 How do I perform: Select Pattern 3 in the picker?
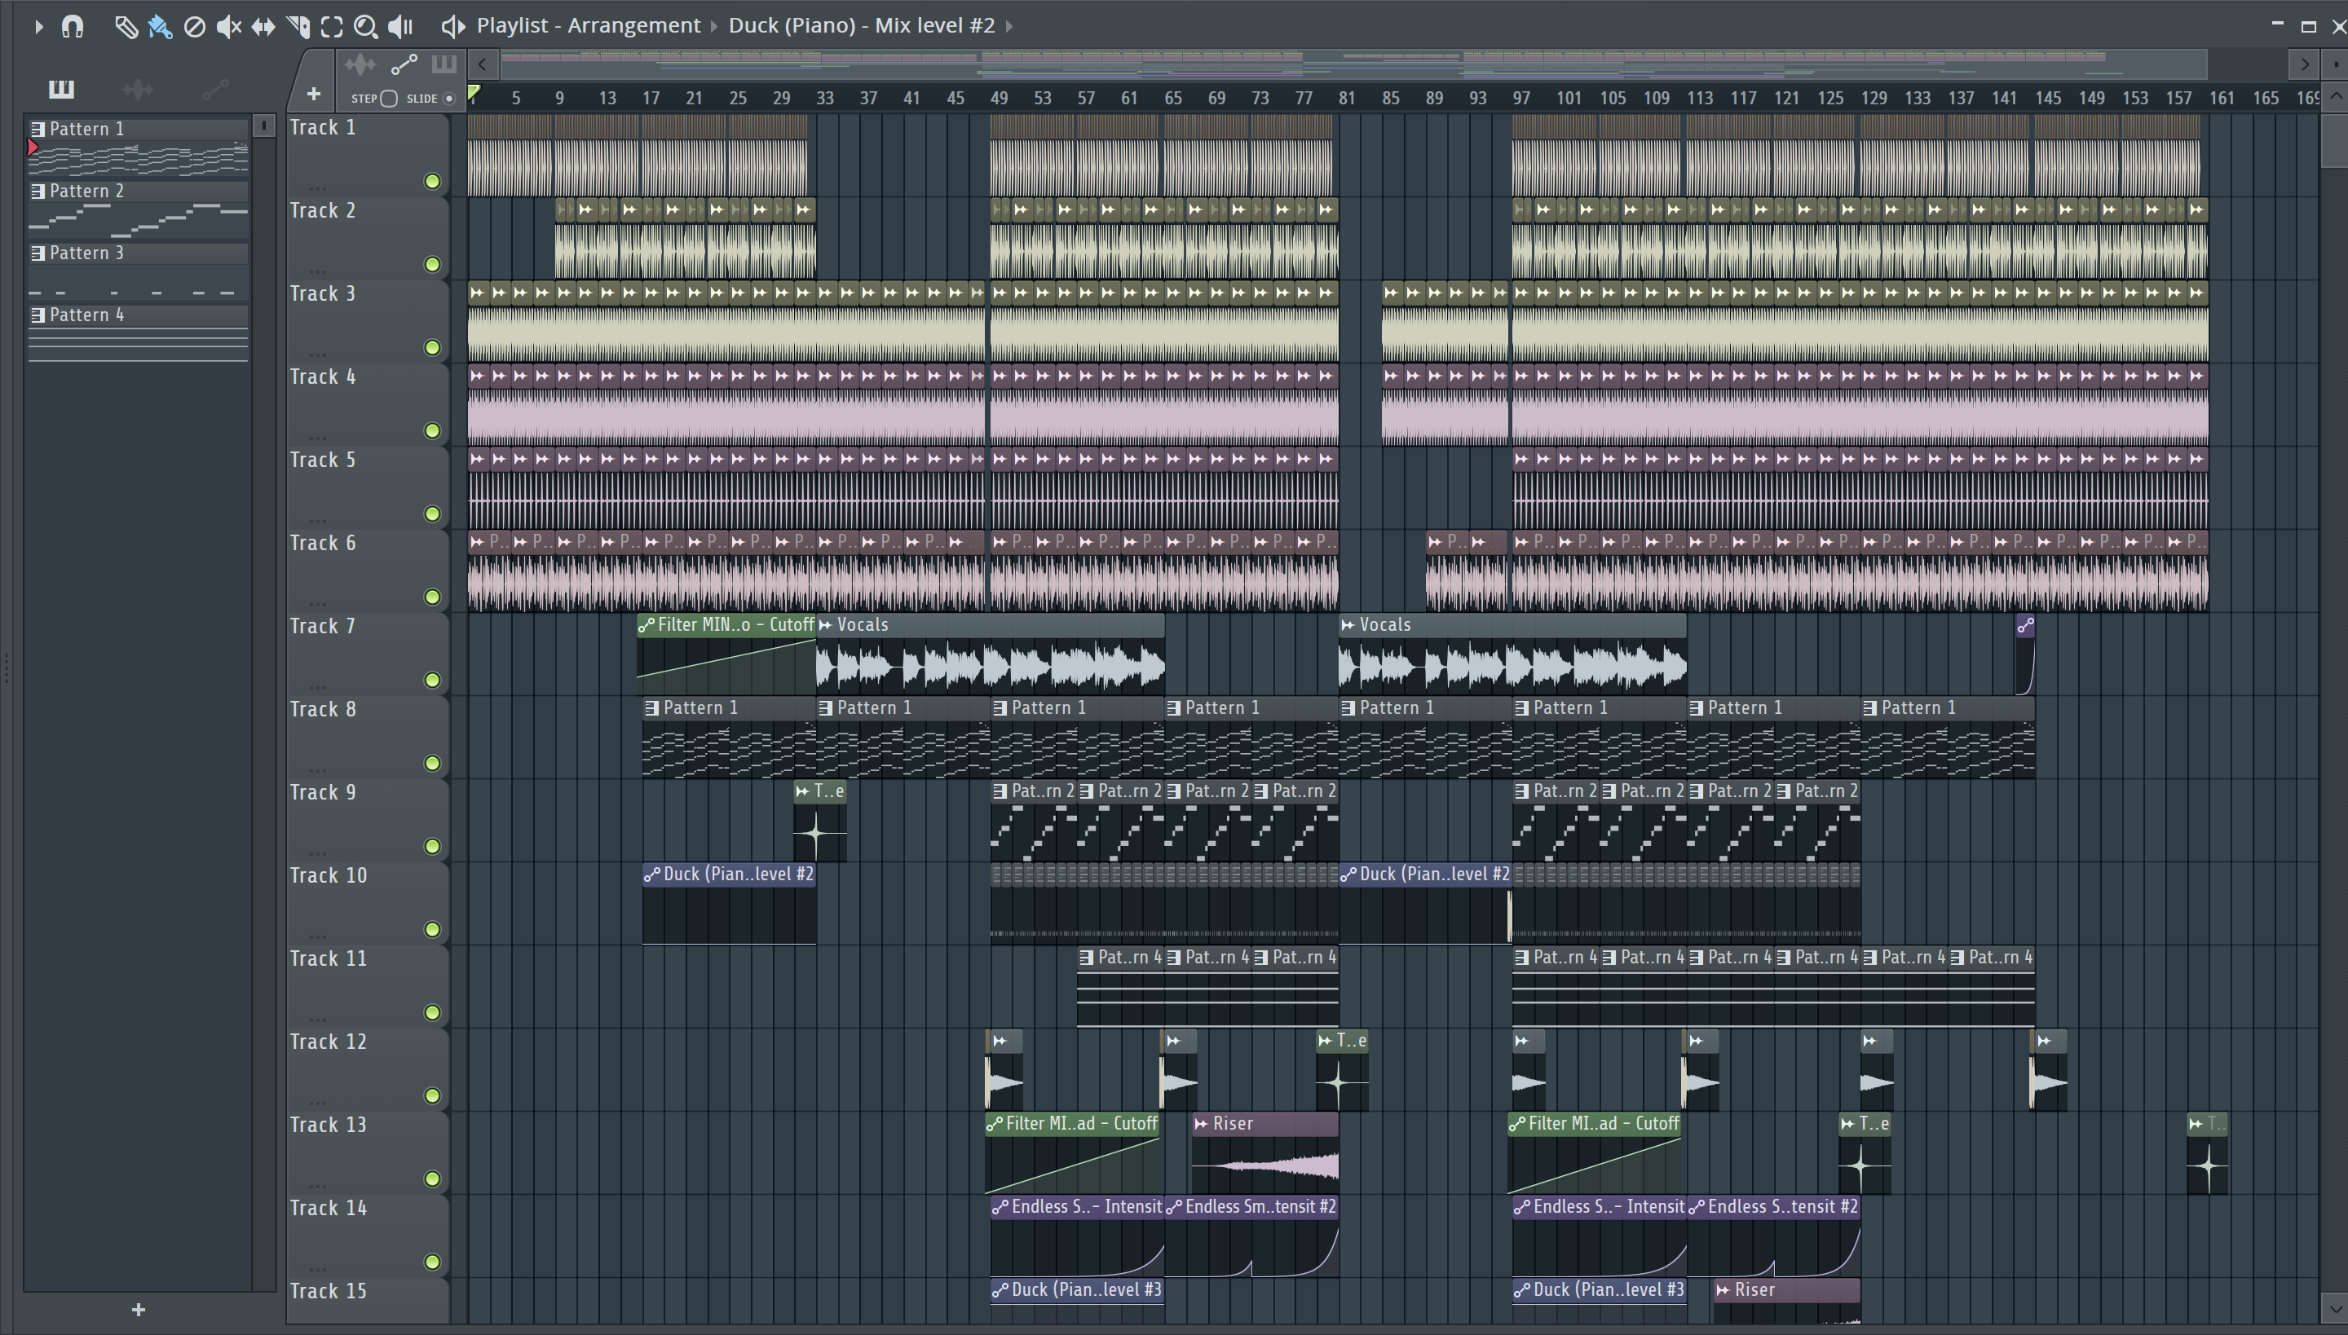tap(138, 271)
